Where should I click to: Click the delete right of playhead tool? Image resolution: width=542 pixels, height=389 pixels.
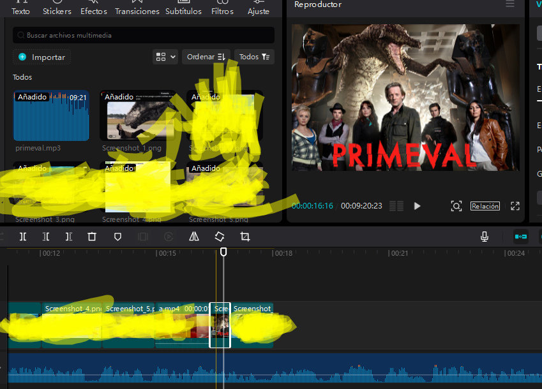69,237
